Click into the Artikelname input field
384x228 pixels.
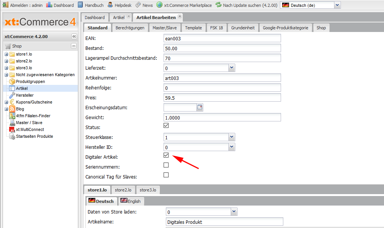click(225, 222)
